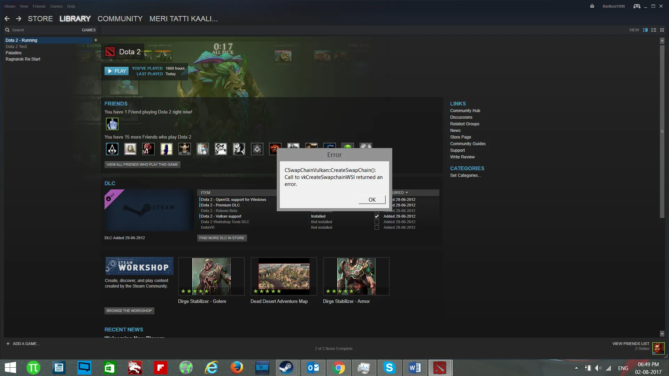Switch to detail view layout
The image size is (669, 376).
(645, 30)
